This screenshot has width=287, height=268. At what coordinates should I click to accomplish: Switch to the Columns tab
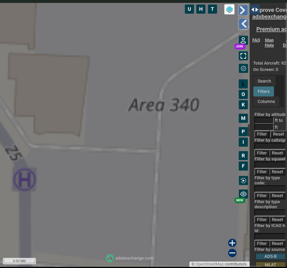pos(266,102)
